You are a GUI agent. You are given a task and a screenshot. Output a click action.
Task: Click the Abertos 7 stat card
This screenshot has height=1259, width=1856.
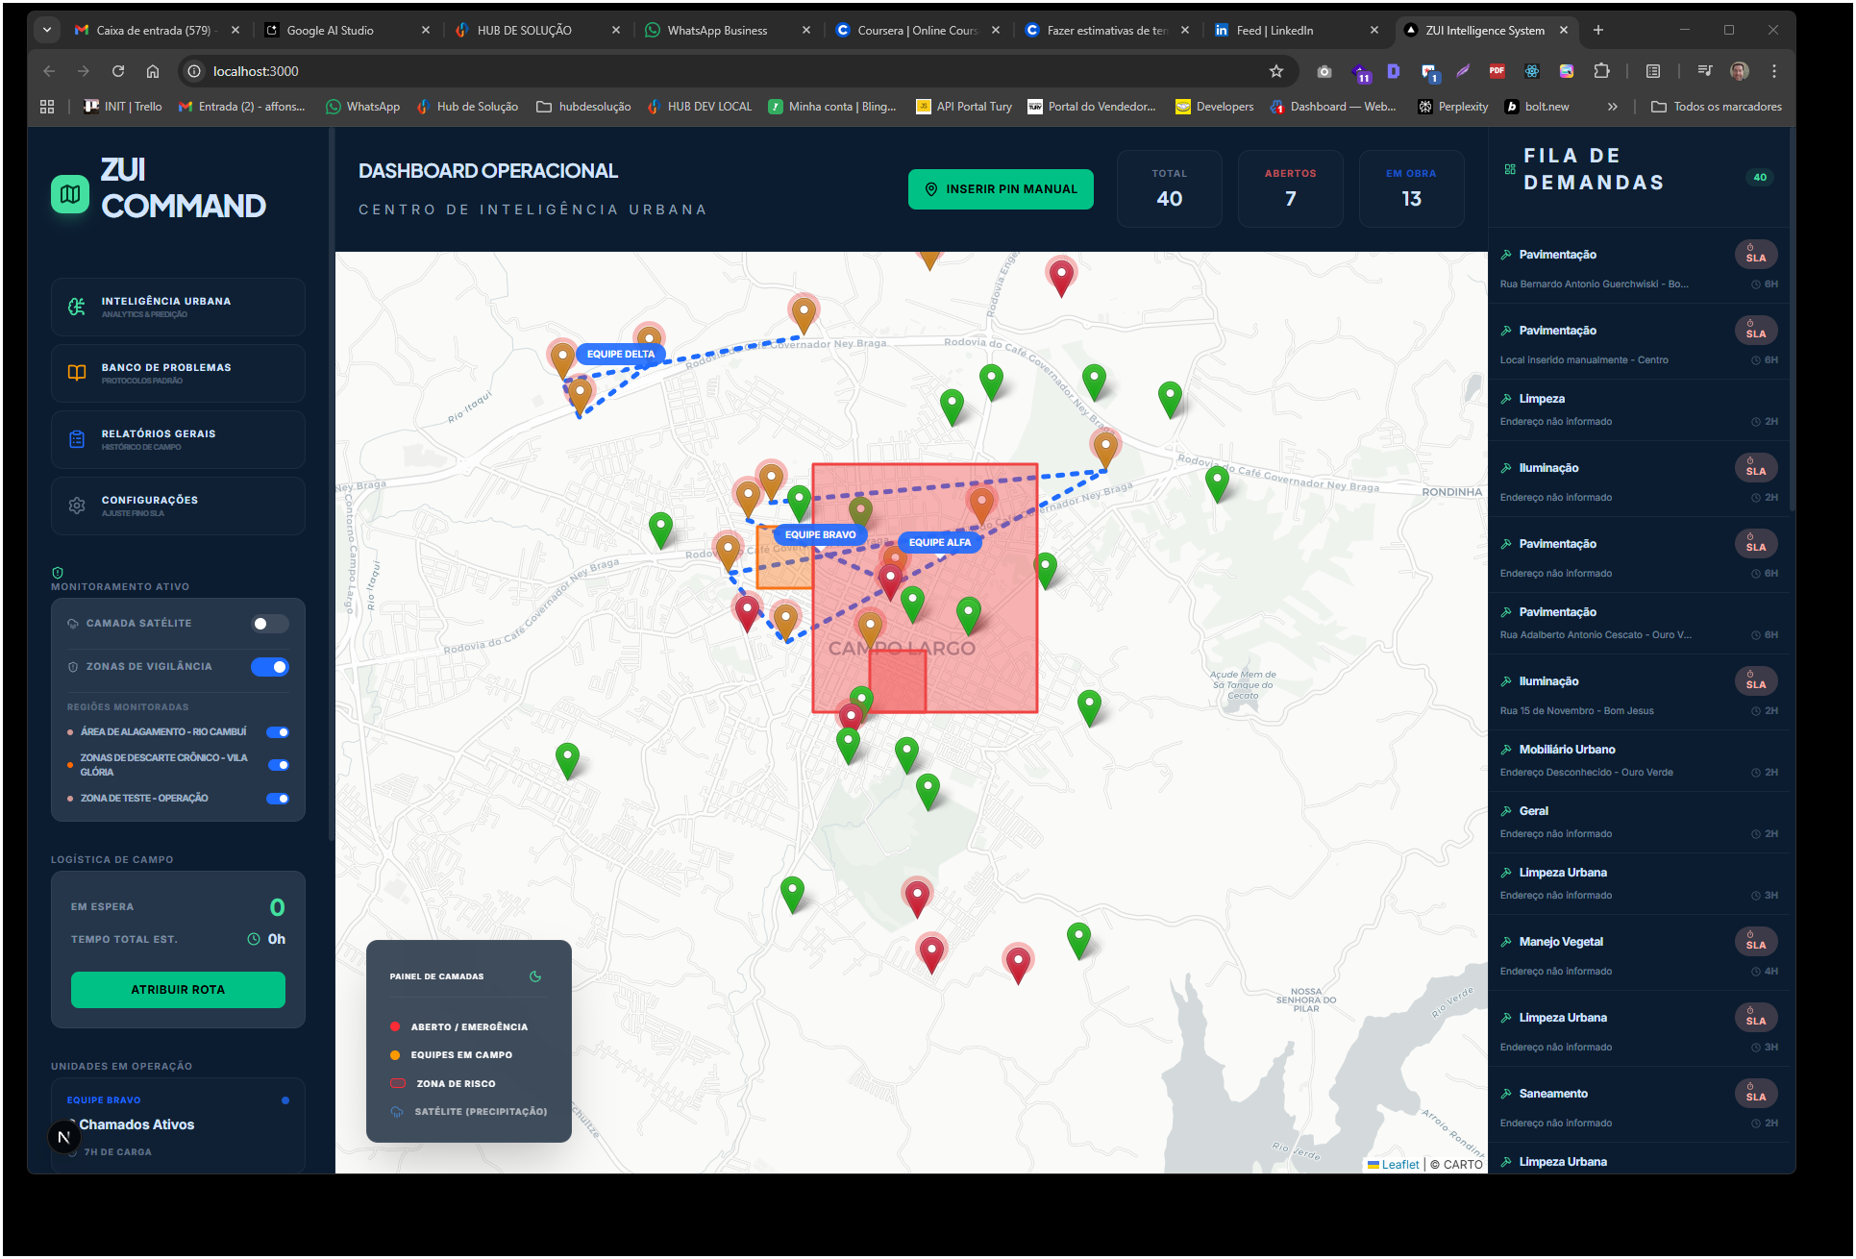click(x=1291, y=188)
